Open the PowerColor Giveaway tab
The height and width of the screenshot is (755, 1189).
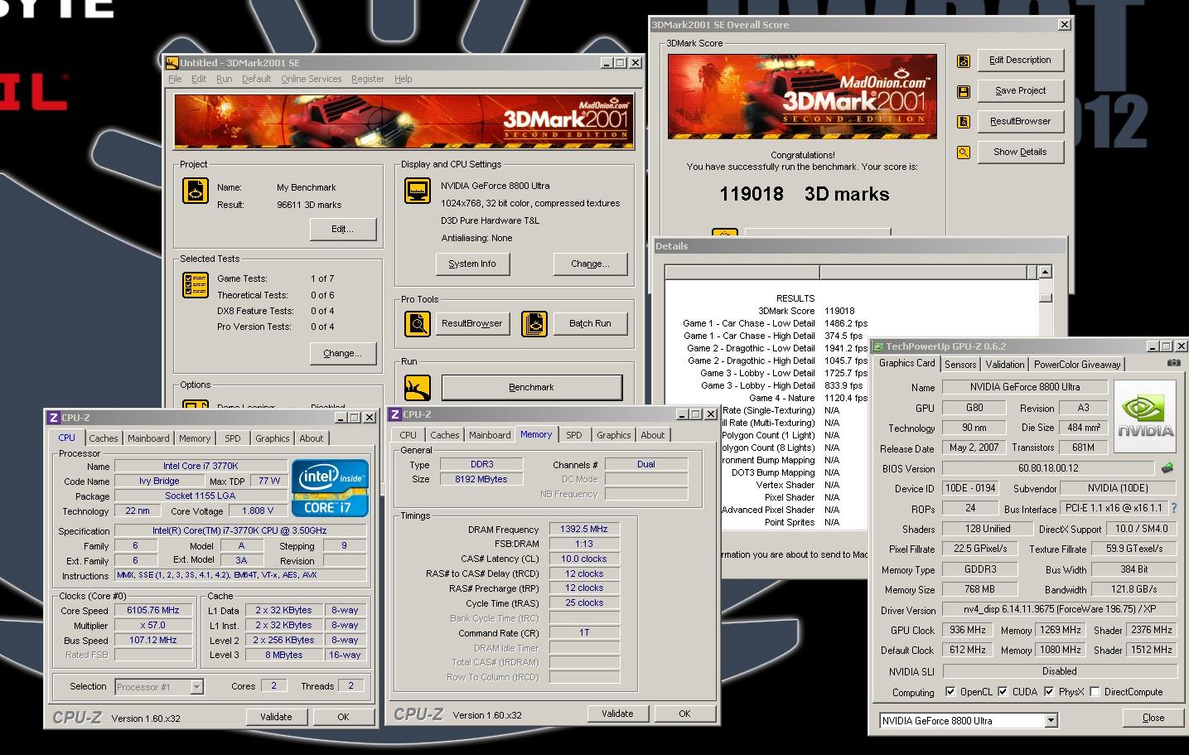point(1076,364)
